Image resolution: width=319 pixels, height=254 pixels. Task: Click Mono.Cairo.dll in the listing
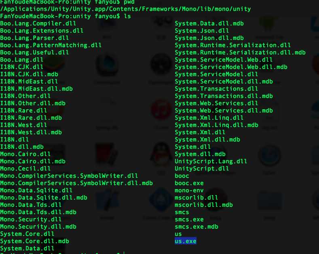tap(25, 154)
